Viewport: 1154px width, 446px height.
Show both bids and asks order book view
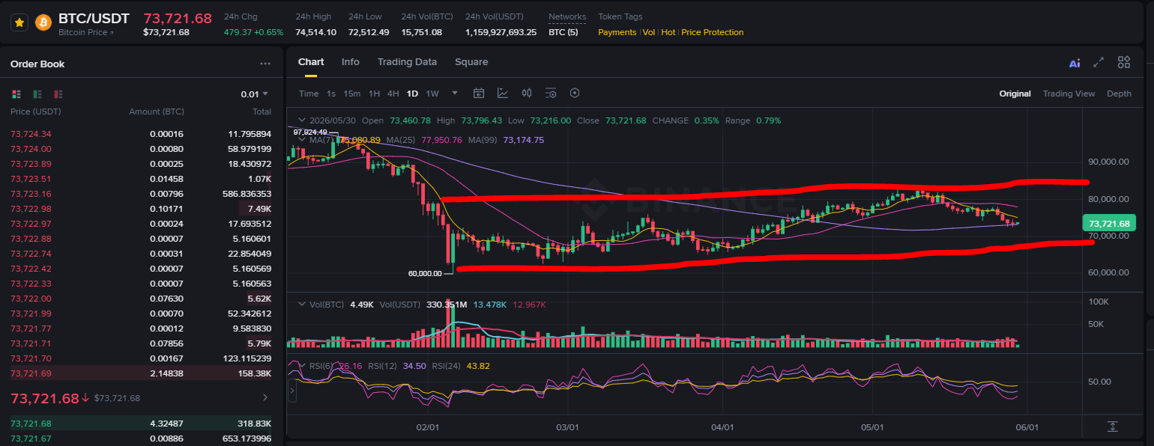pos(16,94)
